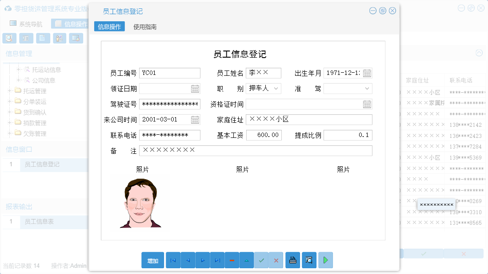
Task: Open print preview with the magnifier-document icon
Action: tap(309, 260)
